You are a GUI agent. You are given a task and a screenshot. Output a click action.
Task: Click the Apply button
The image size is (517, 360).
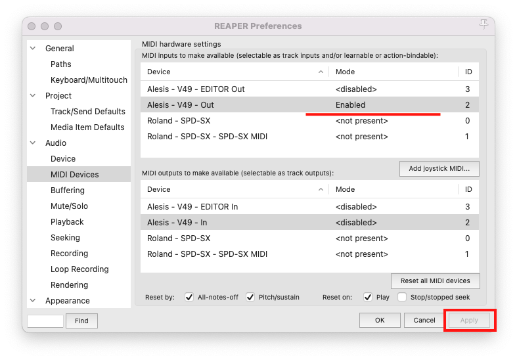(x=469, y=320)
